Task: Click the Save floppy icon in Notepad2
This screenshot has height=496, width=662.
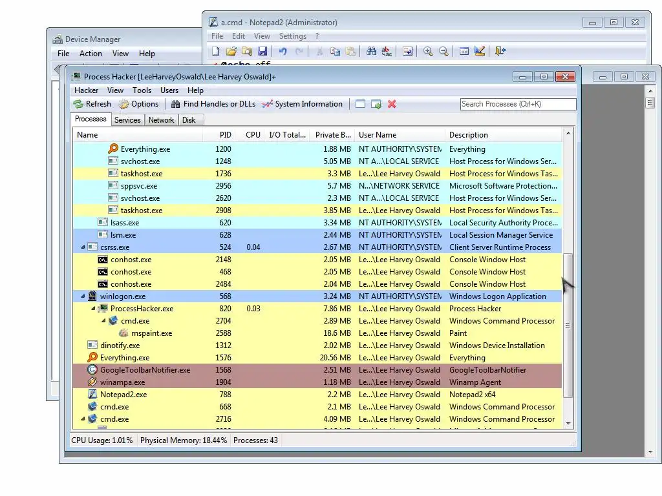Action: tap(262, 51)
